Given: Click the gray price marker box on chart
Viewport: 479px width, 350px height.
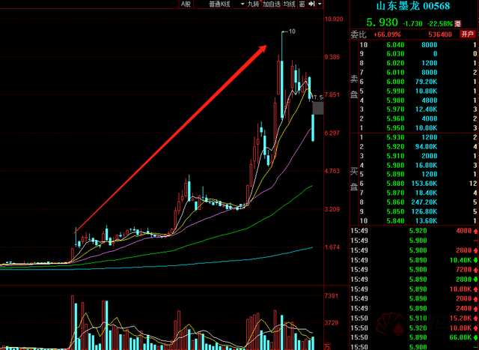Looking at the screenshot, I should [318, 109].
